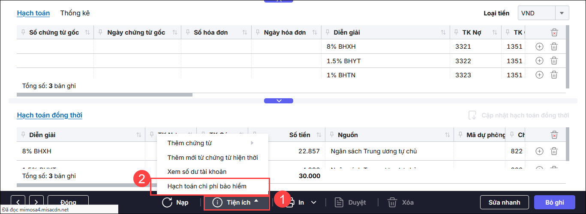Image resolution: width=586 pixels, height=214 pixels.
Task: Switch to the Thống kê tab
Action: point(75,13)
